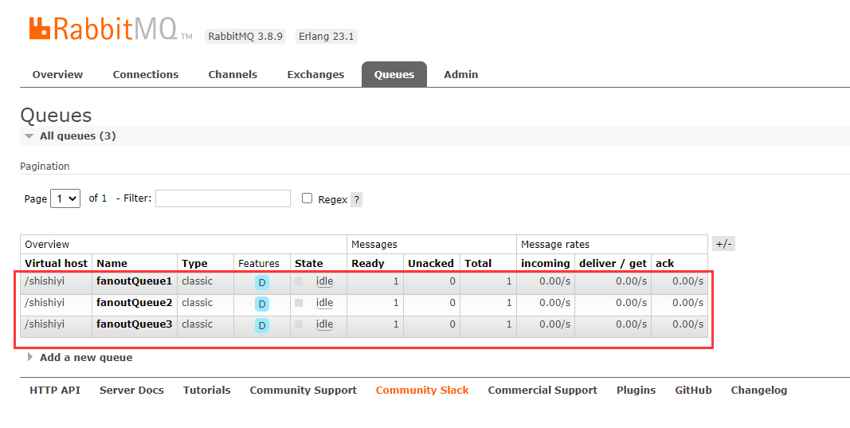
Task: Click inside the Filter text field
Action: click(x=223, y=198)
